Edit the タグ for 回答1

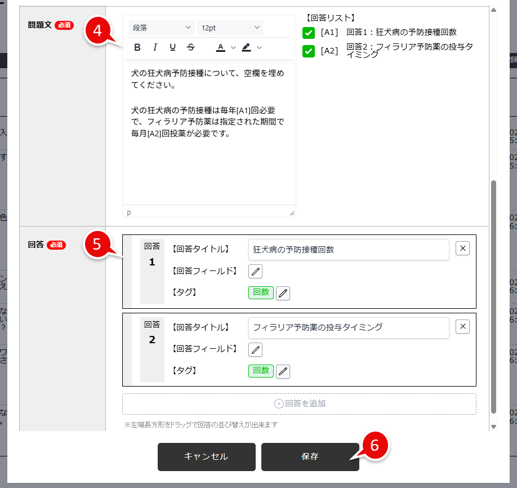point(283,293)
